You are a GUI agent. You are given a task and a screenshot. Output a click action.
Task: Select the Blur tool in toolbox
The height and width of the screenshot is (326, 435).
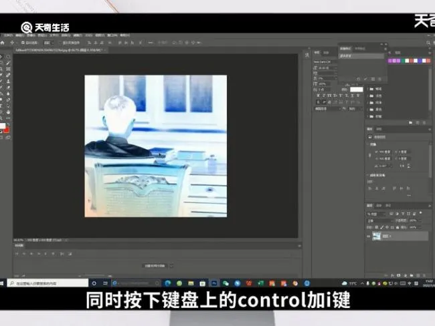8,94
